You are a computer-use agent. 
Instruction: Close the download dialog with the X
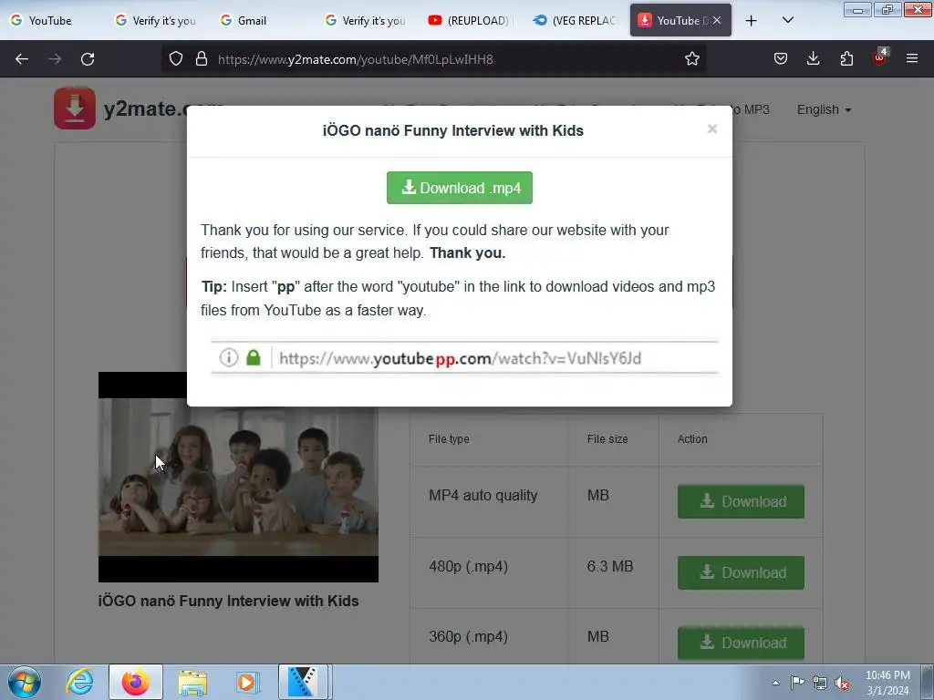(x=711, y=129)
